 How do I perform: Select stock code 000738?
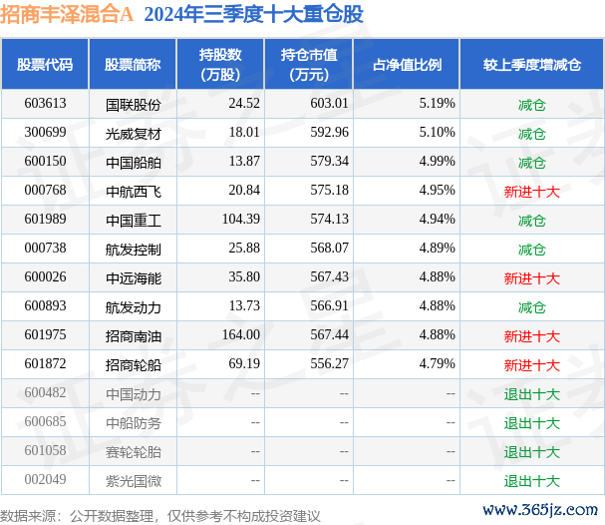(45, 248)
